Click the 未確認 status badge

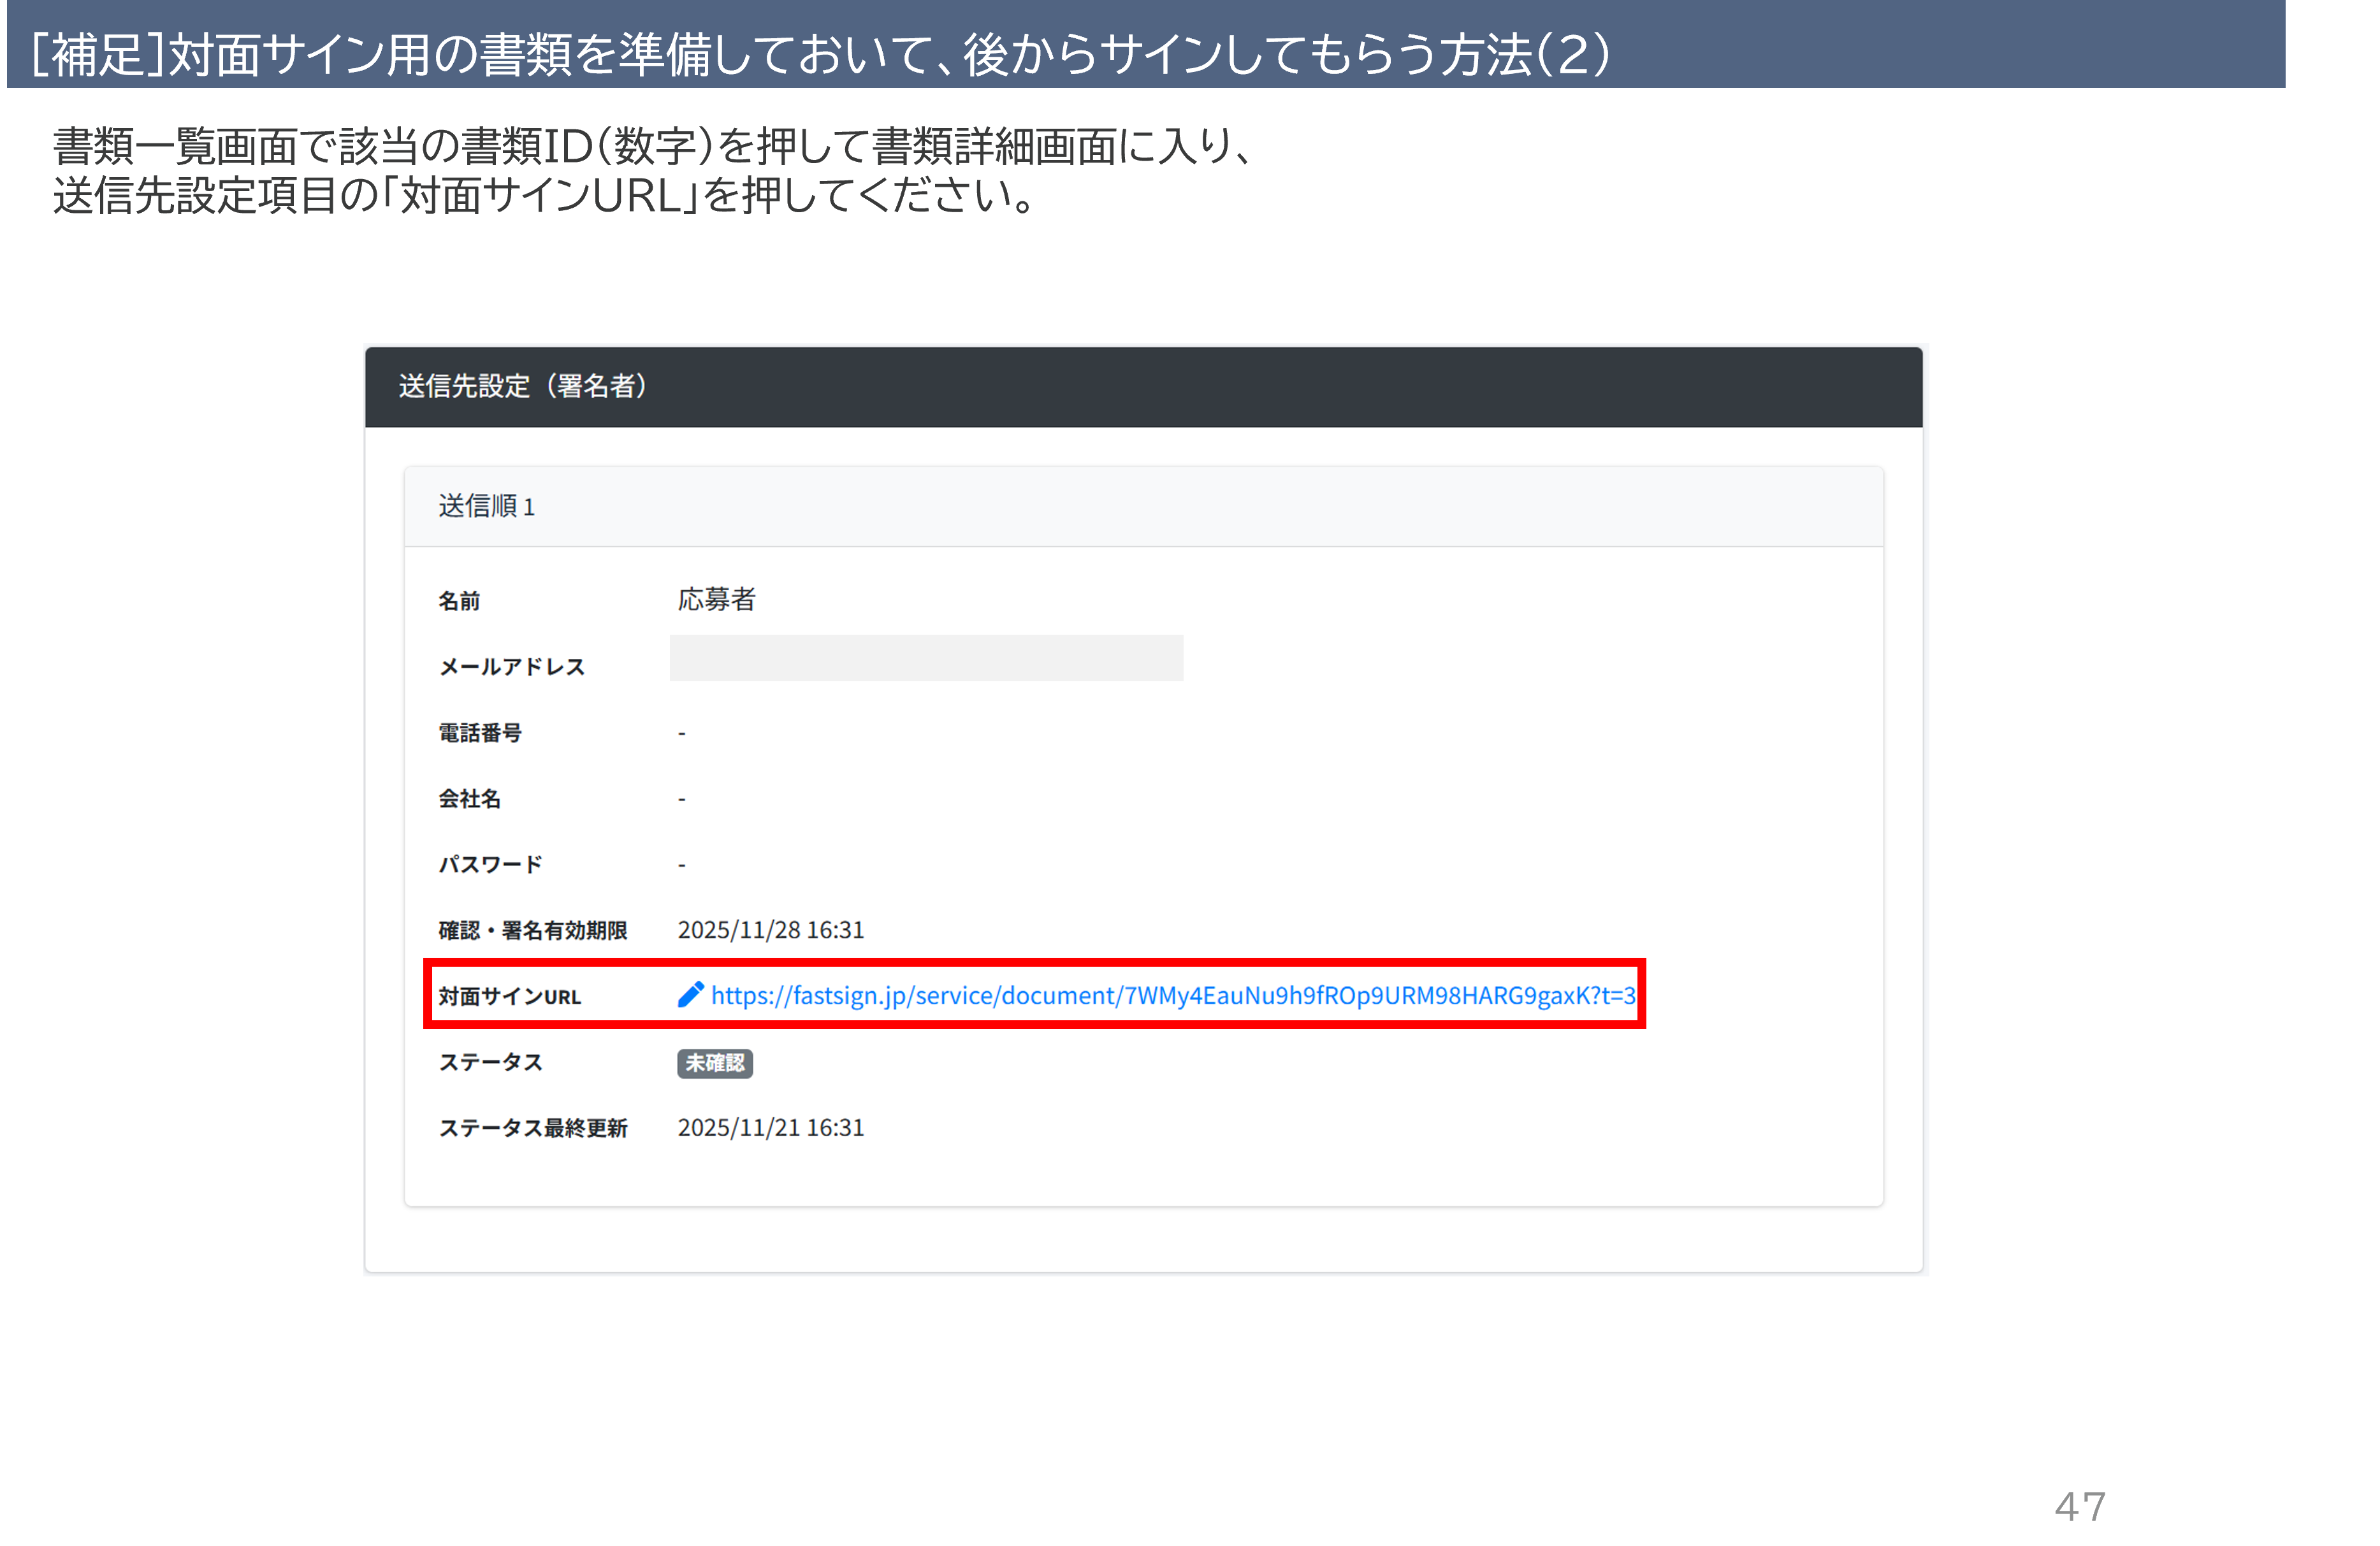pos(714,1062)
